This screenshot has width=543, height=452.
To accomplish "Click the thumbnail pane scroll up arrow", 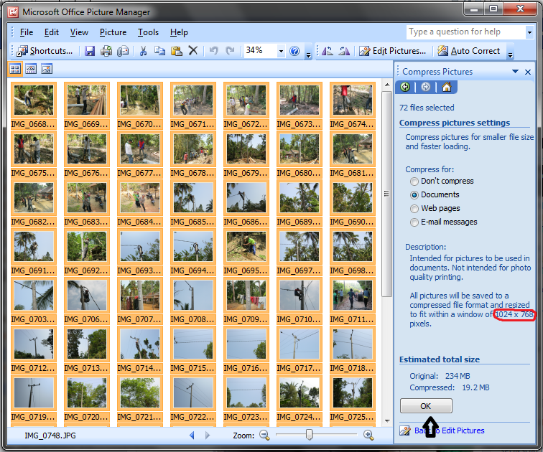I will click(387, 85).
